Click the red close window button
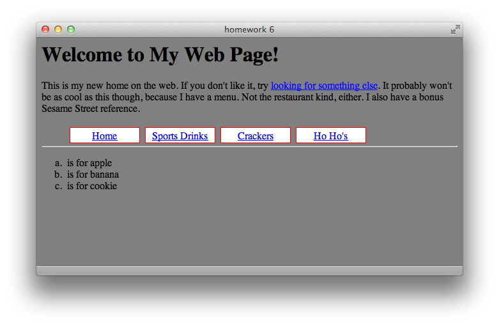Screen dimensions: 499x326 pyautogui.click(x=45, y=29)
